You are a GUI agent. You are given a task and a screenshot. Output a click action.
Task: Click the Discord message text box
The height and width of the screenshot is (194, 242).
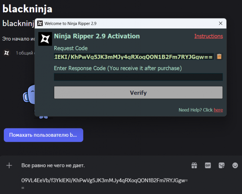(105, 176)
